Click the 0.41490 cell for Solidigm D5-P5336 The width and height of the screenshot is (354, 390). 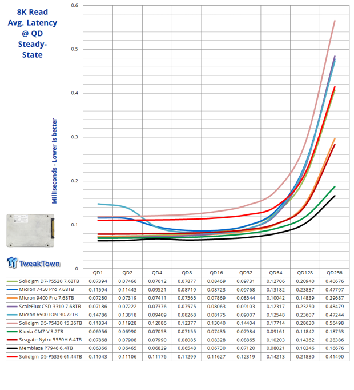click(x=335, y=357)
